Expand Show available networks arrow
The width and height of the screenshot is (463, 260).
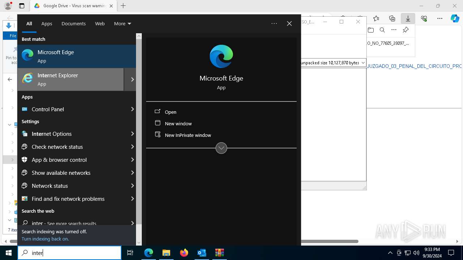[x=132, y=173]
